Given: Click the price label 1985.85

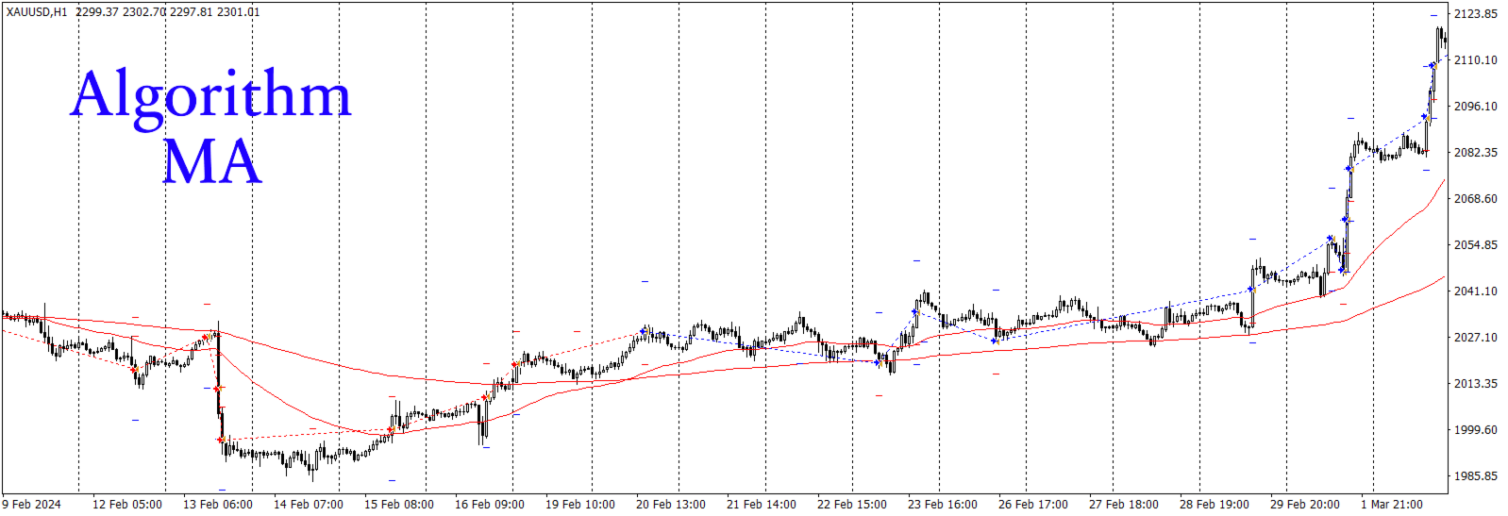Looking at the screenshot, I should tap(1476, 476).
